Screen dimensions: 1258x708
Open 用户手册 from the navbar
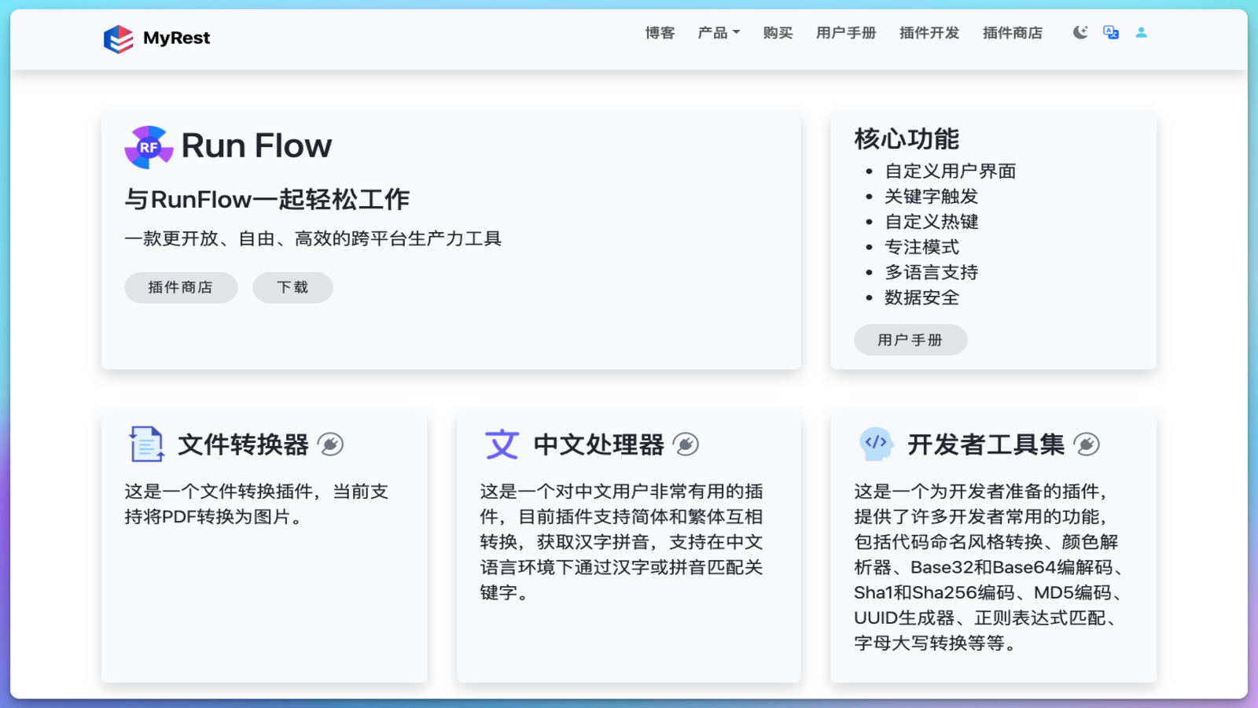point(845,32)
